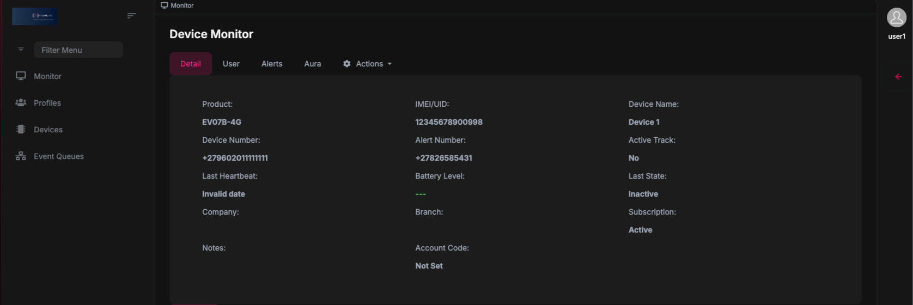
Task: Click the breadcrumb monitor icon at top
Action: pos(164,5)
